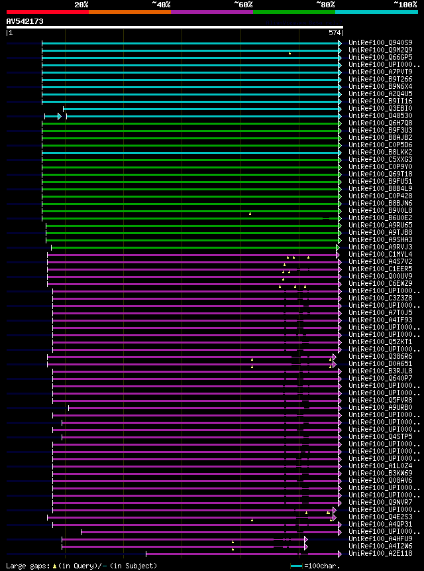
Task: Select the white AV542173 query sequence bar
Action: pos(174,27)
